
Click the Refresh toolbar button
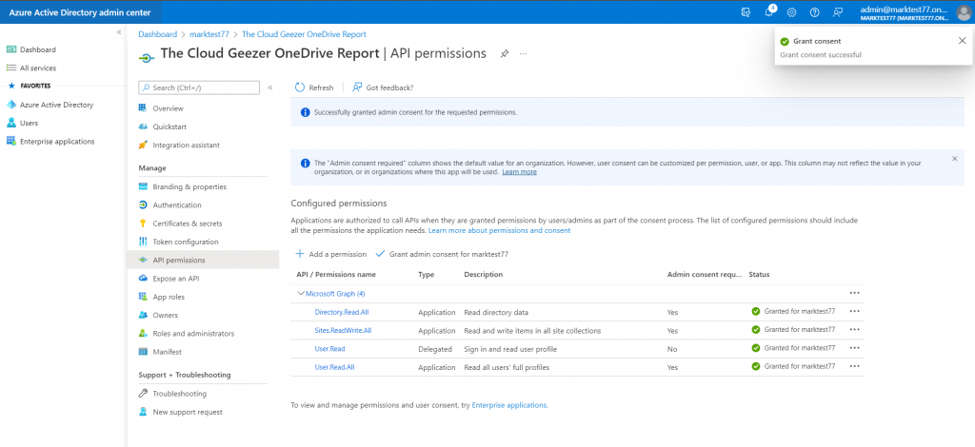click(314, 87)
